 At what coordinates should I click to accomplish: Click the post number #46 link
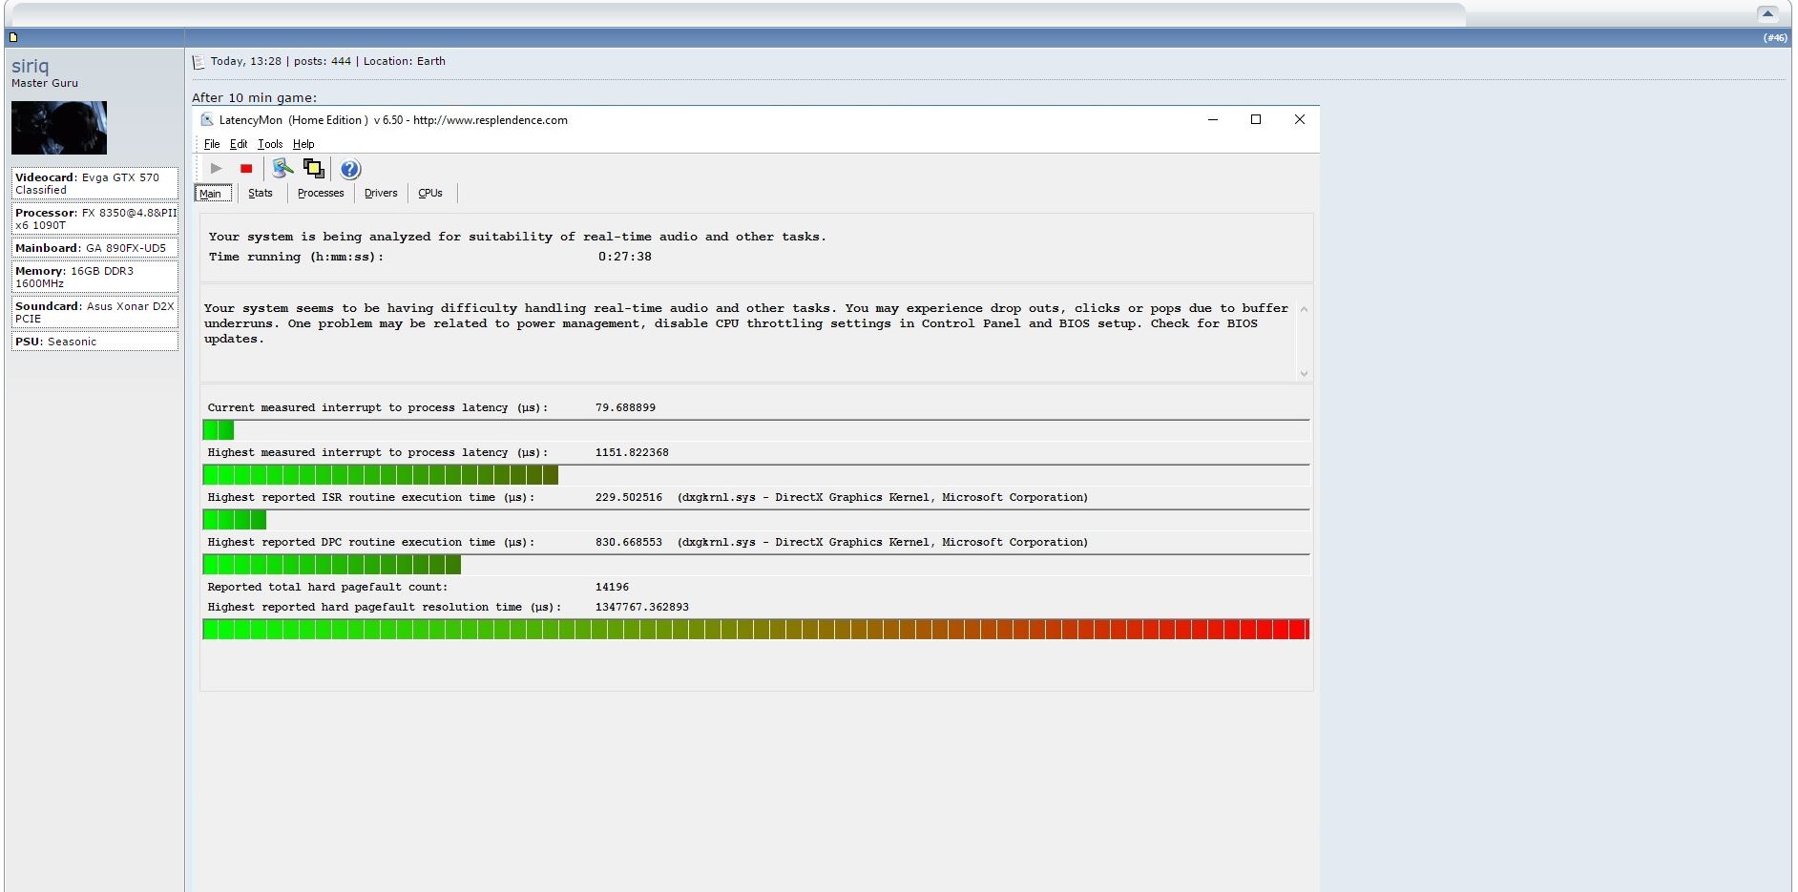[x=1775, y=37]
